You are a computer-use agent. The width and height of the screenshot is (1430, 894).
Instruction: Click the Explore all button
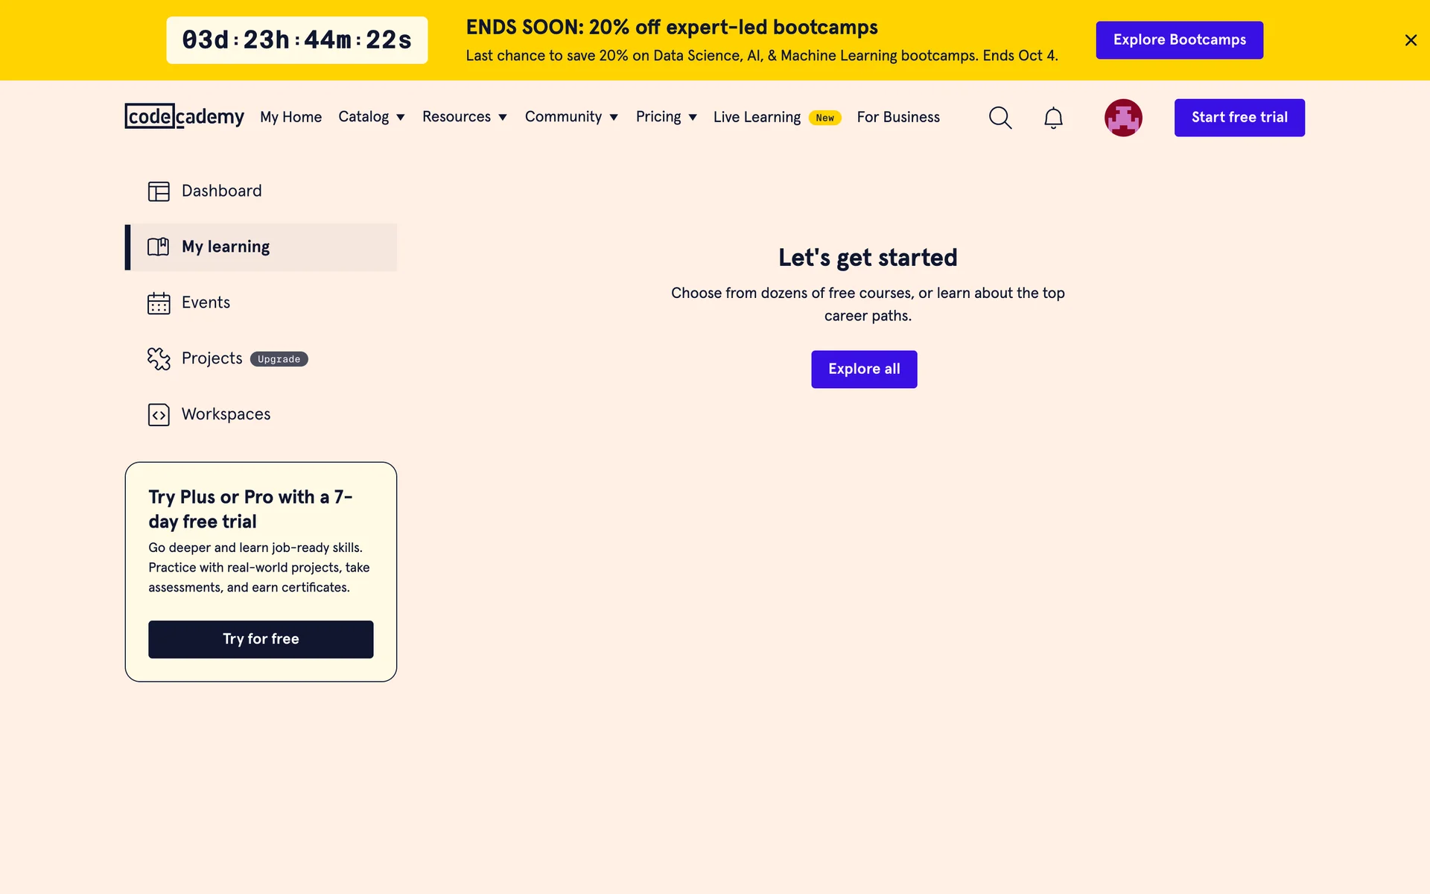pos(864,370)
